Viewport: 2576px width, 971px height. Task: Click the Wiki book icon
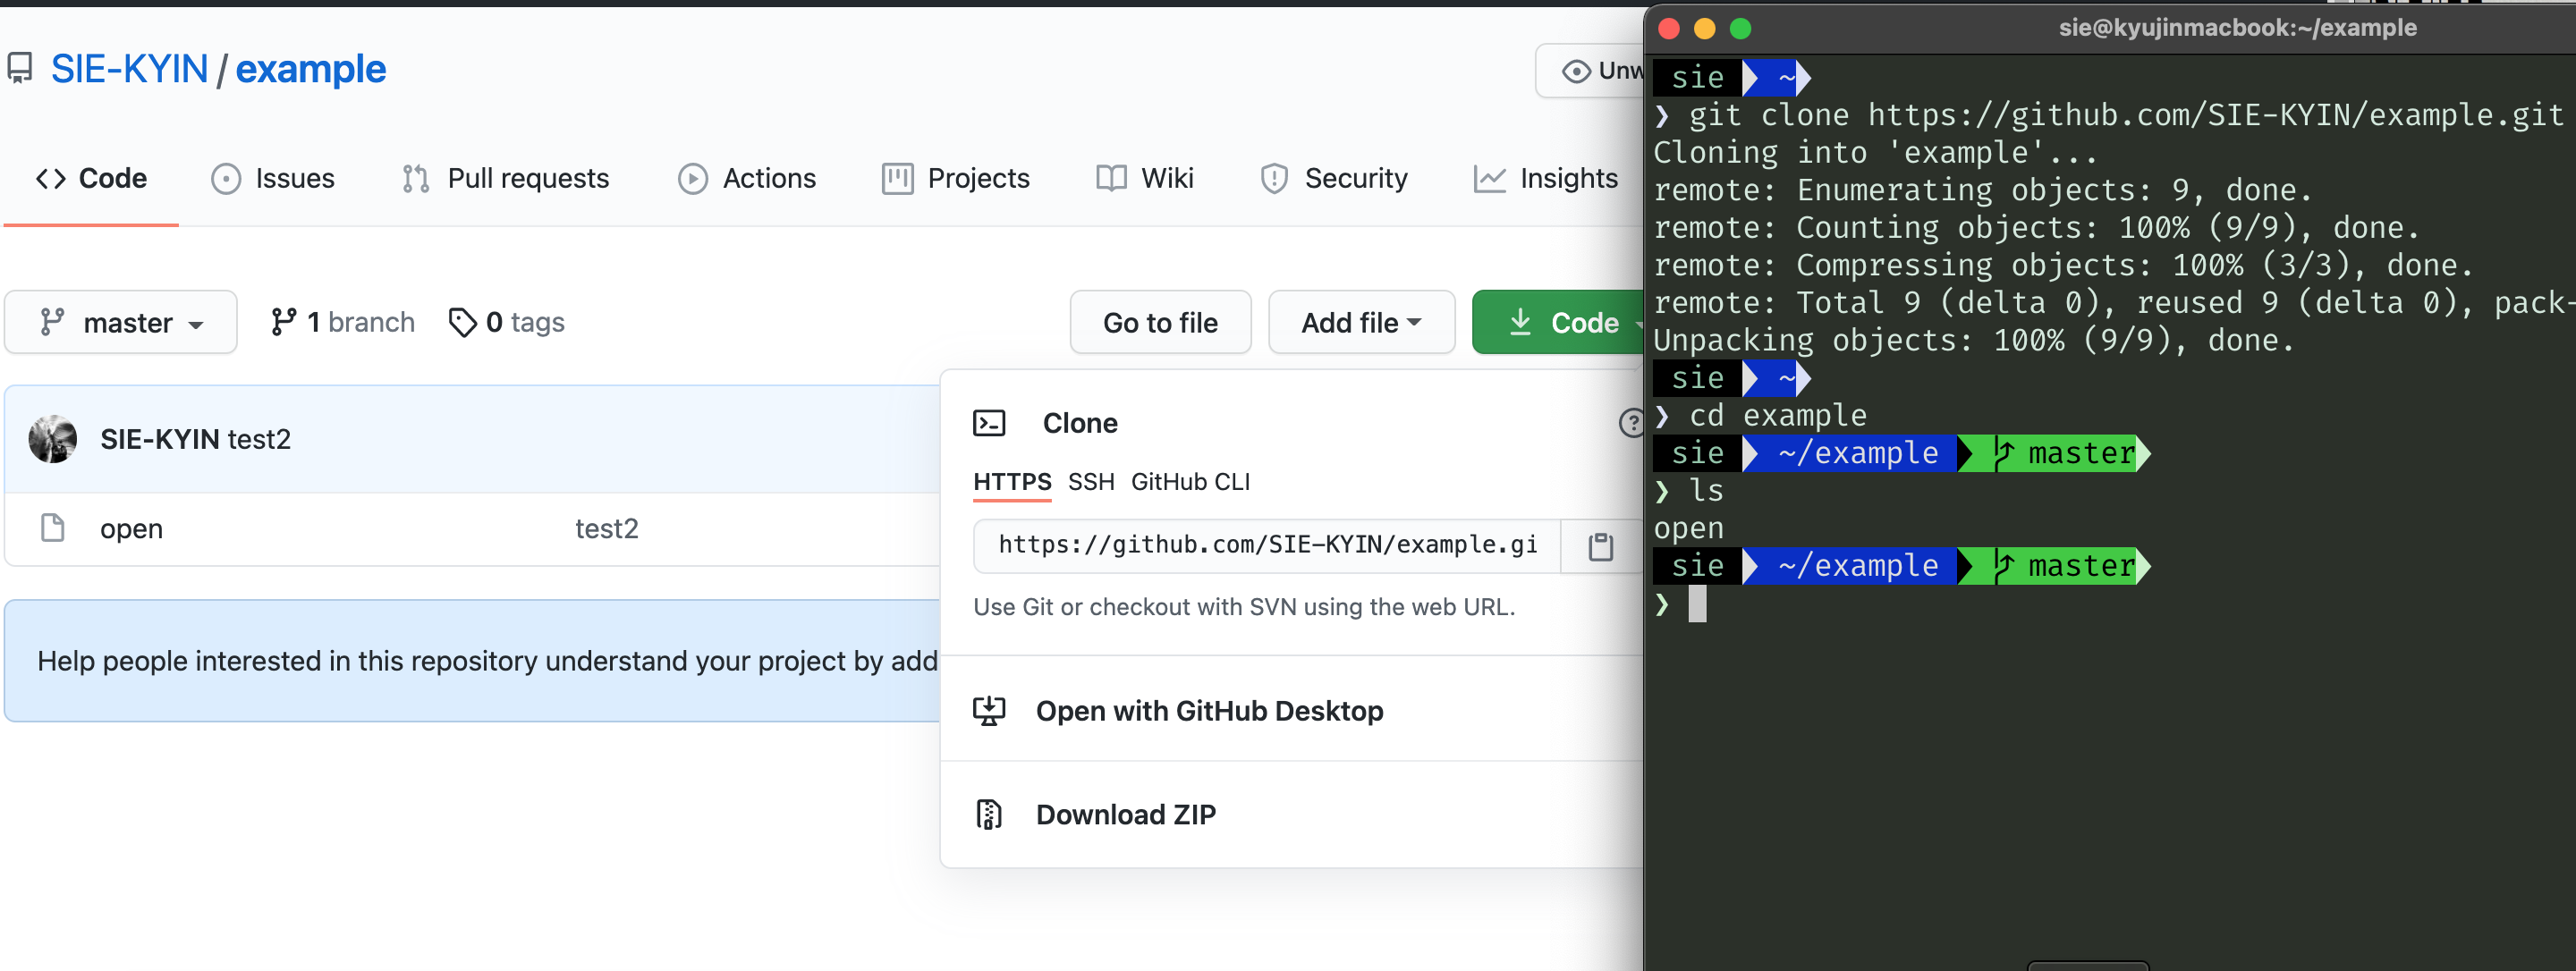(1111, 179)
